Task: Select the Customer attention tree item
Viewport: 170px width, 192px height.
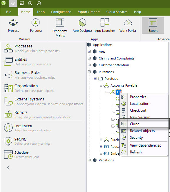Action: [x=114, y=65]
